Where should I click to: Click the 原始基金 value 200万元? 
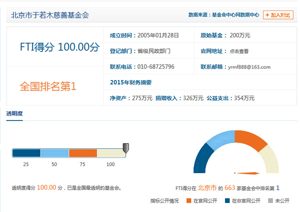240,35
